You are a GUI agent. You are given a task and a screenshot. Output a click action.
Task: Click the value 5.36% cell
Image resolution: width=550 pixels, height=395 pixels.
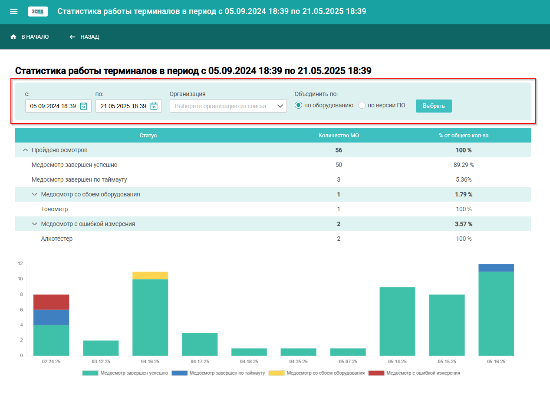464,179
